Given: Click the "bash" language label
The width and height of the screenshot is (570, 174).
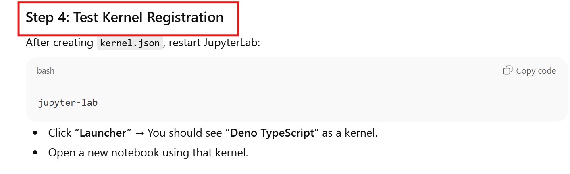Looking at the screenshot, I should [46, 71].
